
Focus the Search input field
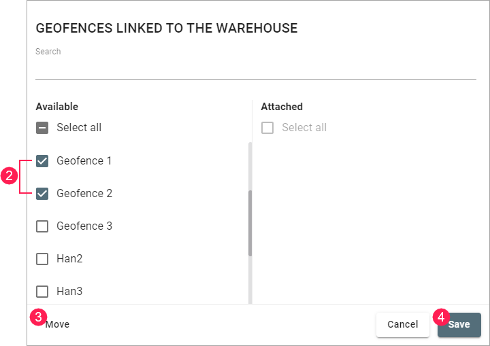click(255, 69)
